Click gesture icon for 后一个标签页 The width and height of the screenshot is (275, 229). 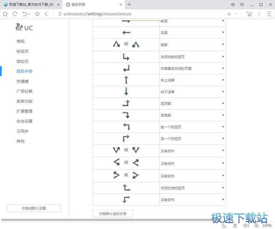pos(126,138)
